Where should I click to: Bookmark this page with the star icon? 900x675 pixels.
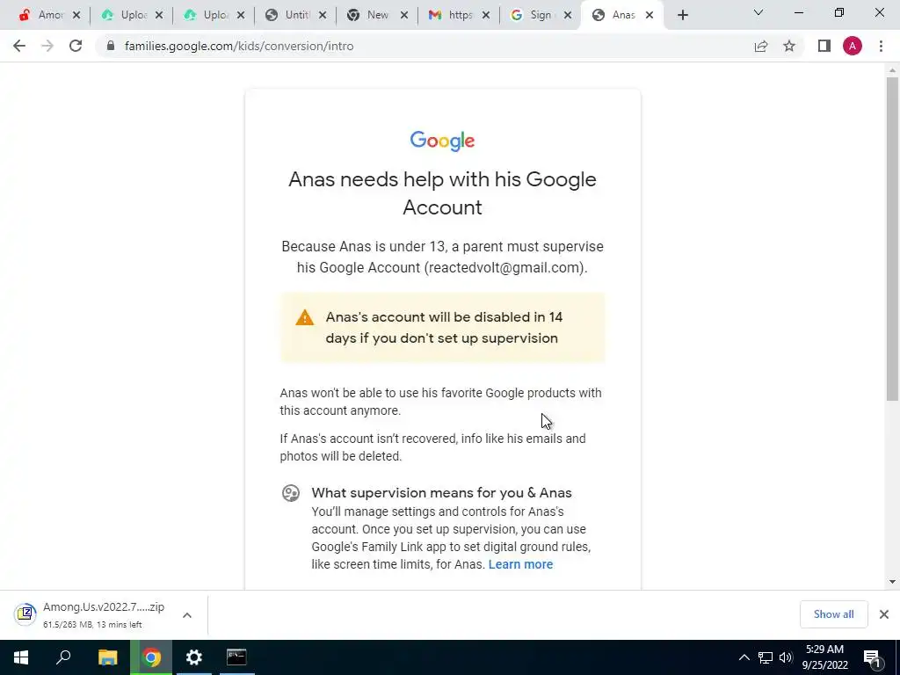[789, 46]
